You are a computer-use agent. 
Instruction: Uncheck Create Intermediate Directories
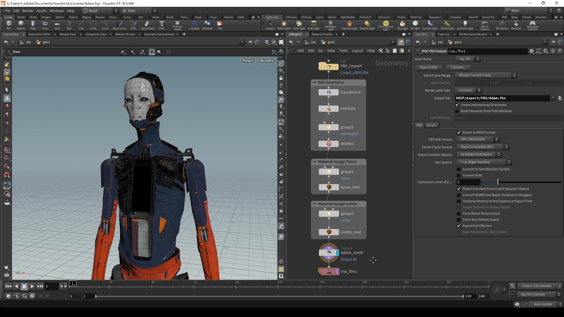pos(457,105)
